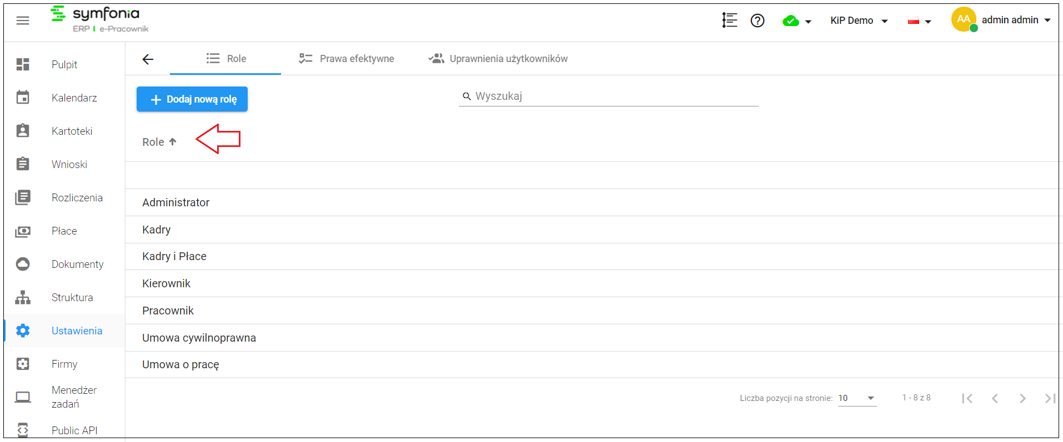Screen dimensions: 1063x442
Task: Open the help question mark icon
Action: pyautogui.click(x=758, y=21)
